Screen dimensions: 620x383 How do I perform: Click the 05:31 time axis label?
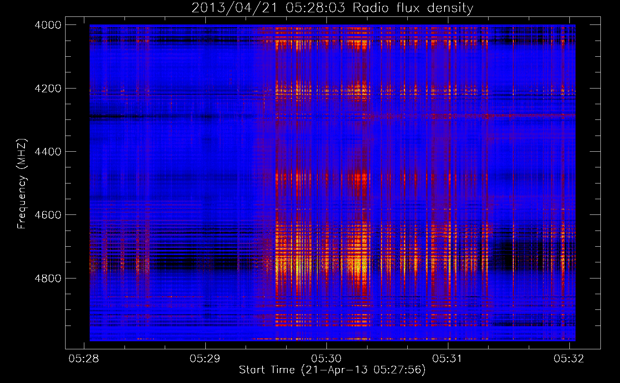coord(447,358)
